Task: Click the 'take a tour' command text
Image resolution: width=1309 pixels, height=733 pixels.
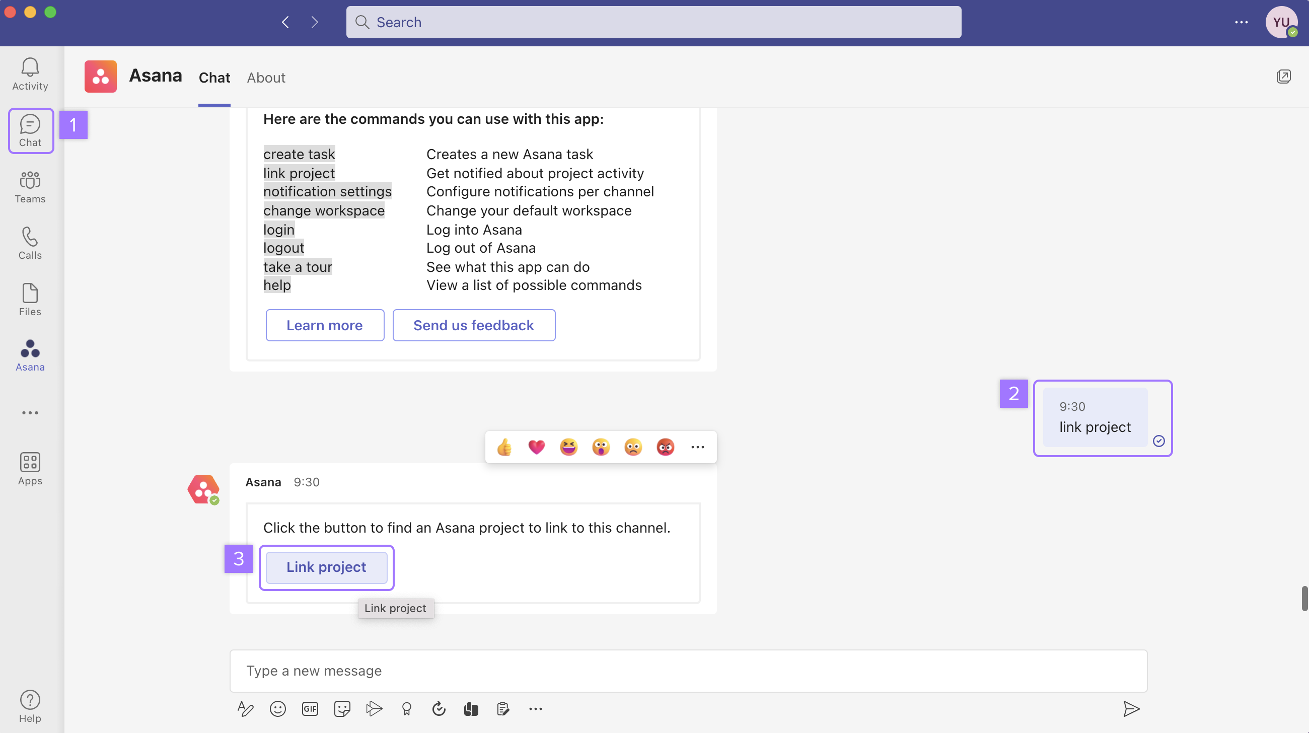Action: 297,267
